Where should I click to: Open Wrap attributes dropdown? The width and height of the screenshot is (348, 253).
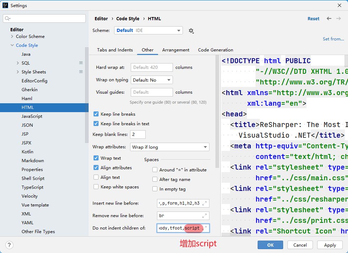point(169,147)
